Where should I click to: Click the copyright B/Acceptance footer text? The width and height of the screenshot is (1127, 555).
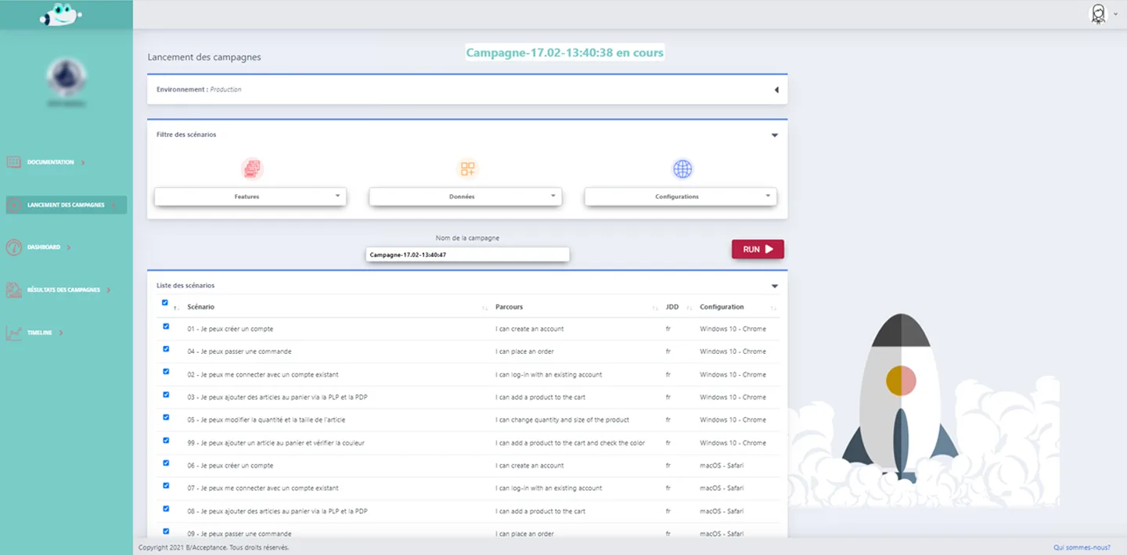coord(214,547)
